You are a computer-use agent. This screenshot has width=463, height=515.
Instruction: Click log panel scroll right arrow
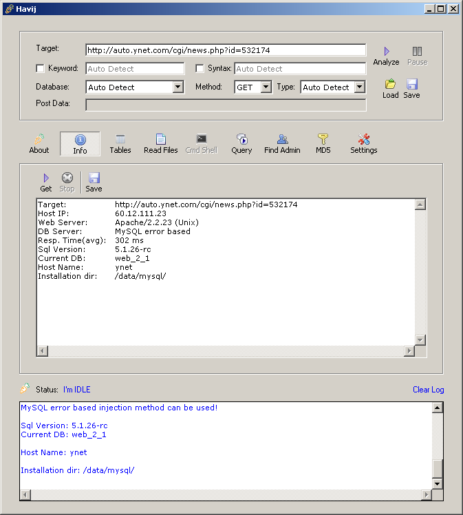click(x=427, y=494)
